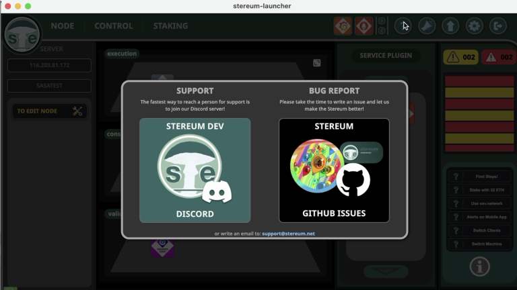The height and width of the screenshot is (290, 517).
Task: Click the Discord logo badge
Action: click(217, 192)
